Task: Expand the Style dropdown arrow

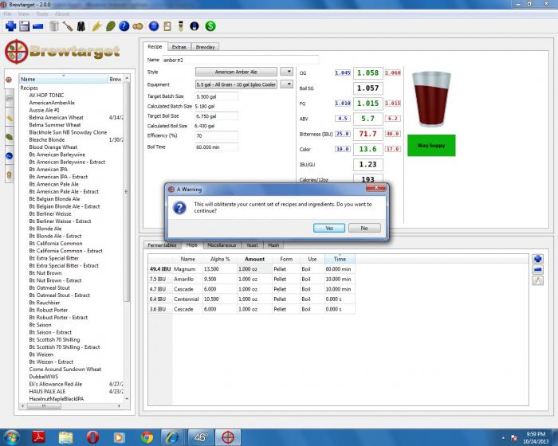Action: point(286,72)
